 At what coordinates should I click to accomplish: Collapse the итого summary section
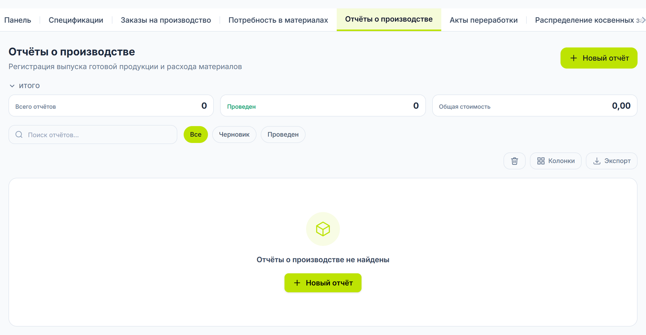point(25,86)
